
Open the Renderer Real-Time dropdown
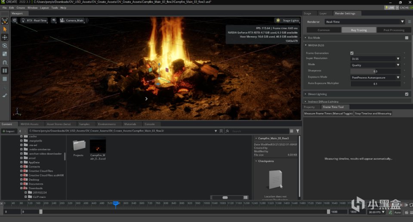click(x=365, y=22)
